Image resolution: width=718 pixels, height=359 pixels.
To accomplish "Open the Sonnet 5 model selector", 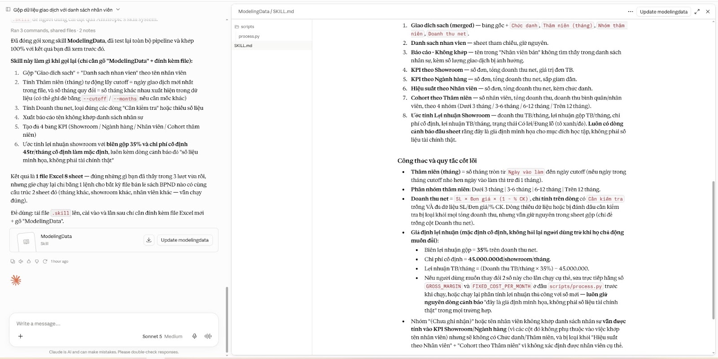I will click(x=162, y=336).
